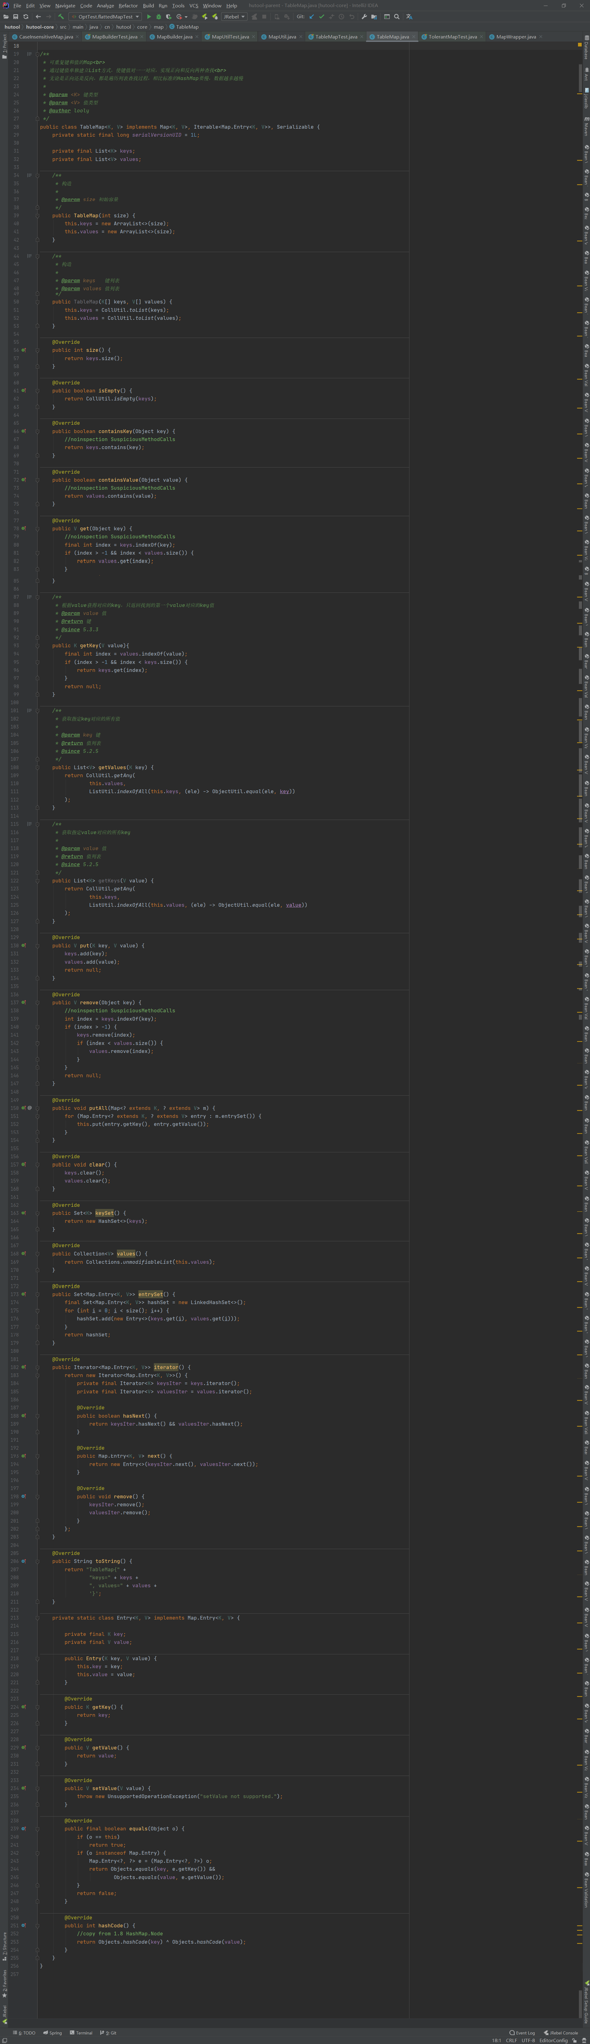The height and width of the screenshot is (2044, 590).
Task: Collapse the TableMap(int size) constructor fold
Action: point(37,216)
